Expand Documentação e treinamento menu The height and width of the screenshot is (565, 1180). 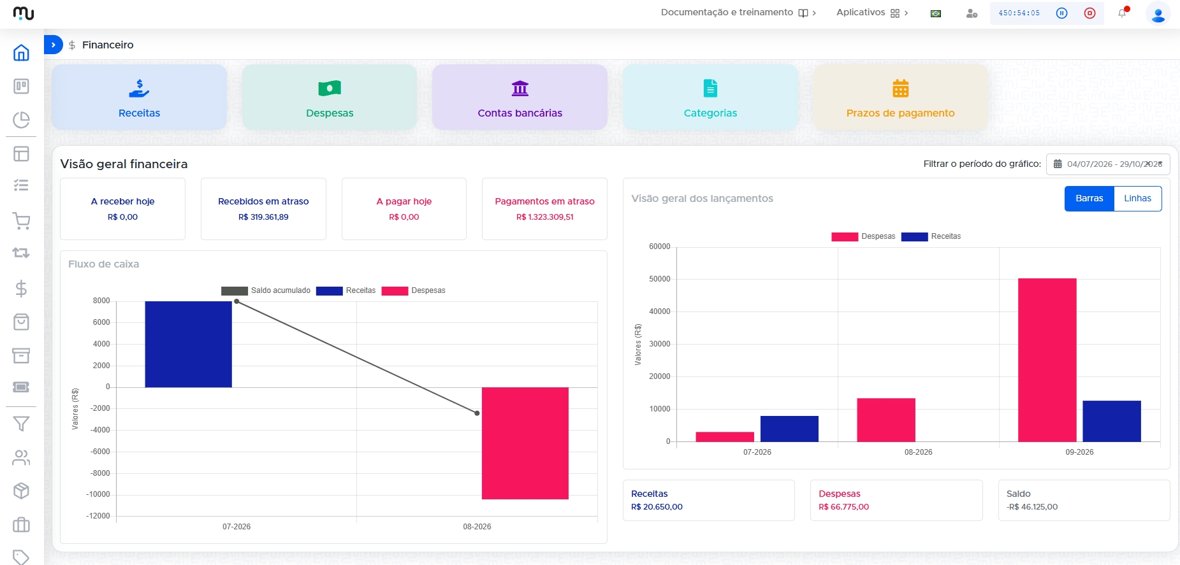[738, 13]
